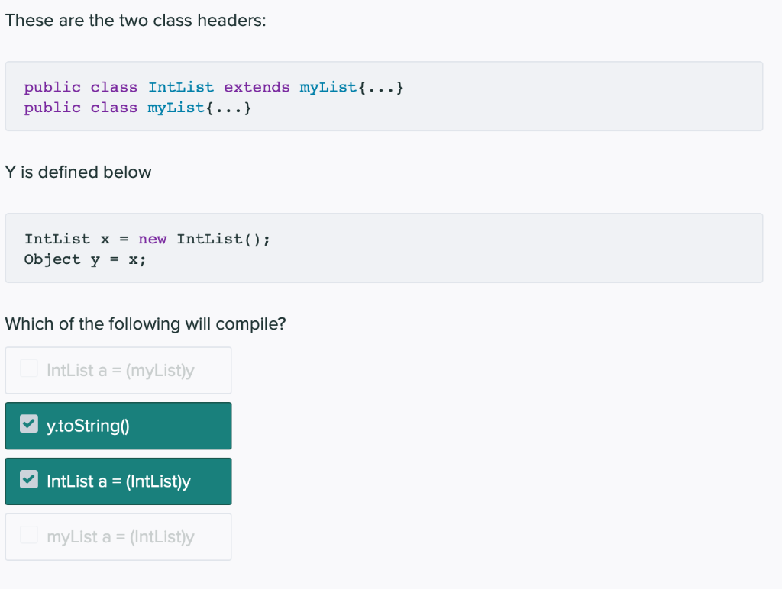Click the "These are the two class headers" text
This screenshot has width=782, height=589.
135,21
